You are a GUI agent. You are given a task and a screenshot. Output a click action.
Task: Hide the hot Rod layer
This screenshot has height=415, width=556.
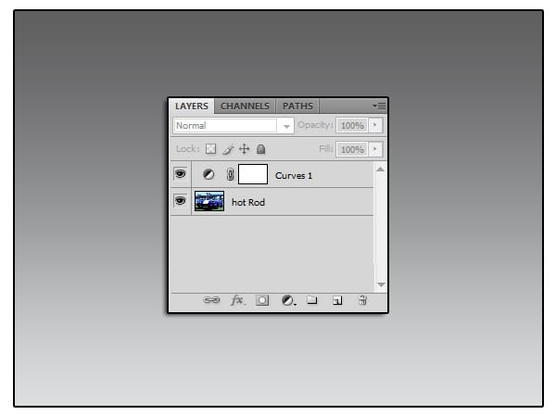[x=180, y=201]
